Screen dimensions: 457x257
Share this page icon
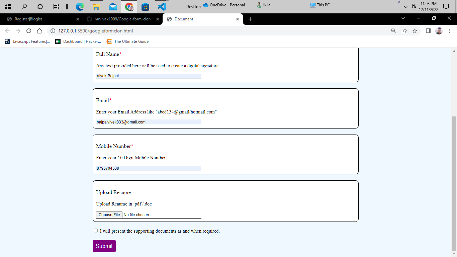pos(404,31)
